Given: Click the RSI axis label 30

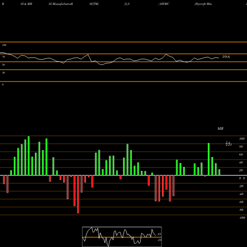Looking at the screenshot, I should (3, 73).
